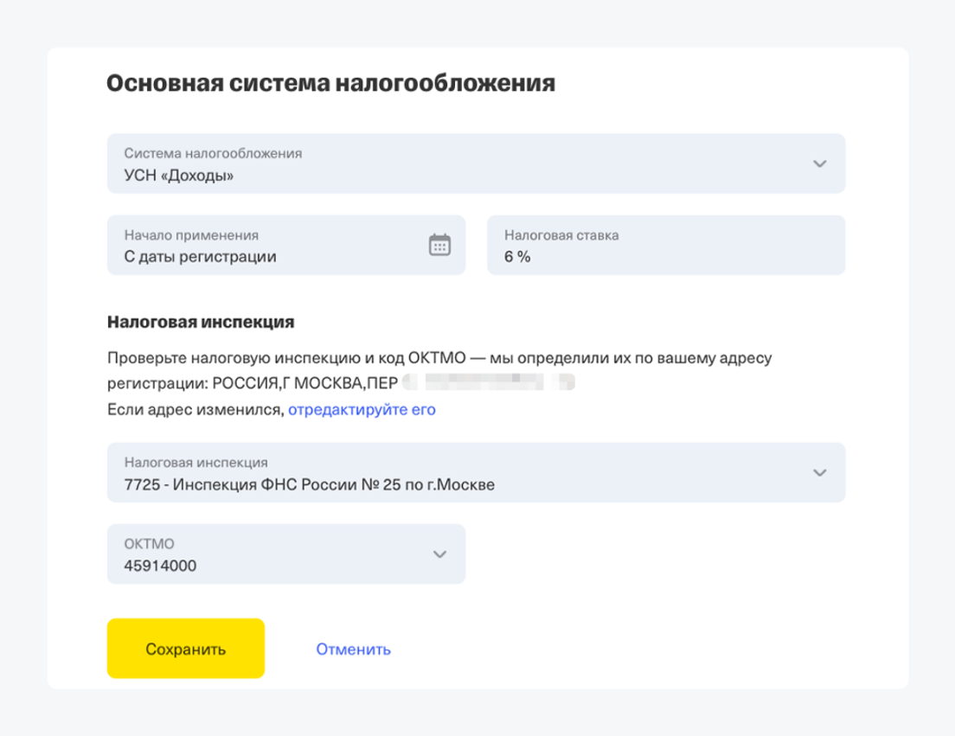Click the Налоговая ставка field label
The height and width of the screenshot is (736, 955).
pyautogui.click(x=561, y=234)
